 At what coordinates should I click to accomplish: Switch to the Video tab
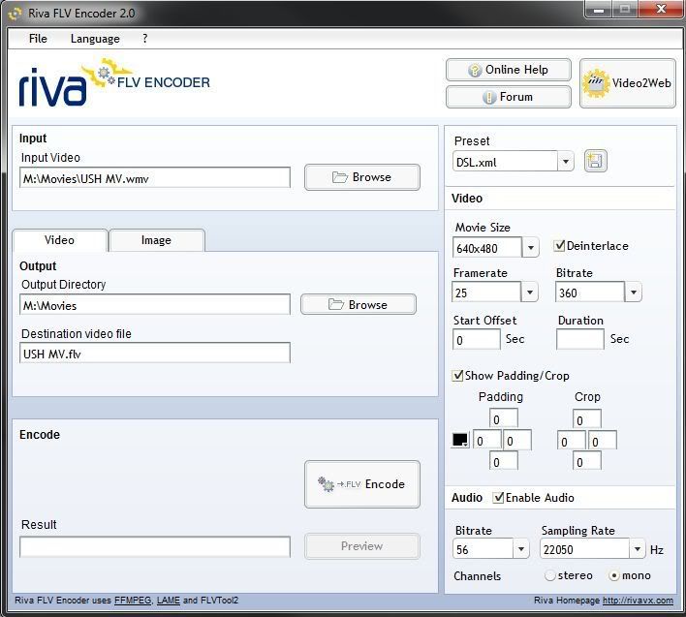click(x=60, y=240)
